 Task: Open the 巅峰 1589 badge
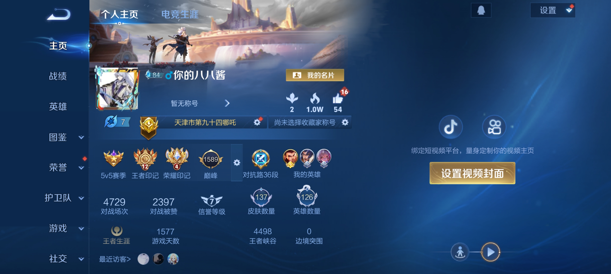pyautogui.click(x=211, y=163)
